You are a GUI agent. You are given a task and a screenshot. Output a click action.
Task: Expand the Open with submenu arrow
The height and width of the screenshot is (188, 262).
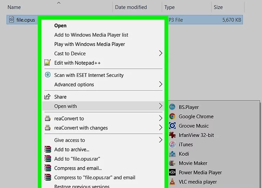[161, 106]
